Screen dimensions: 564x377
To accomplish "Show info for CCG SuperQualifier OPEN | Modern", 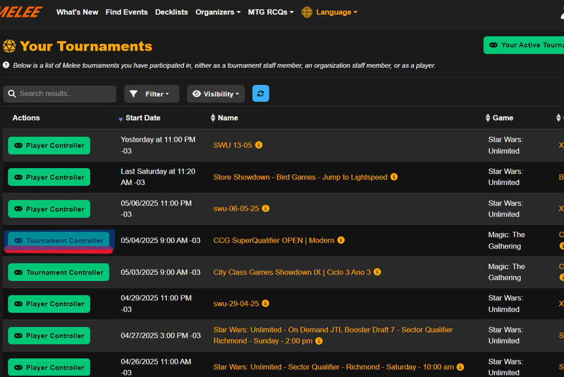I will coord(341,240).
